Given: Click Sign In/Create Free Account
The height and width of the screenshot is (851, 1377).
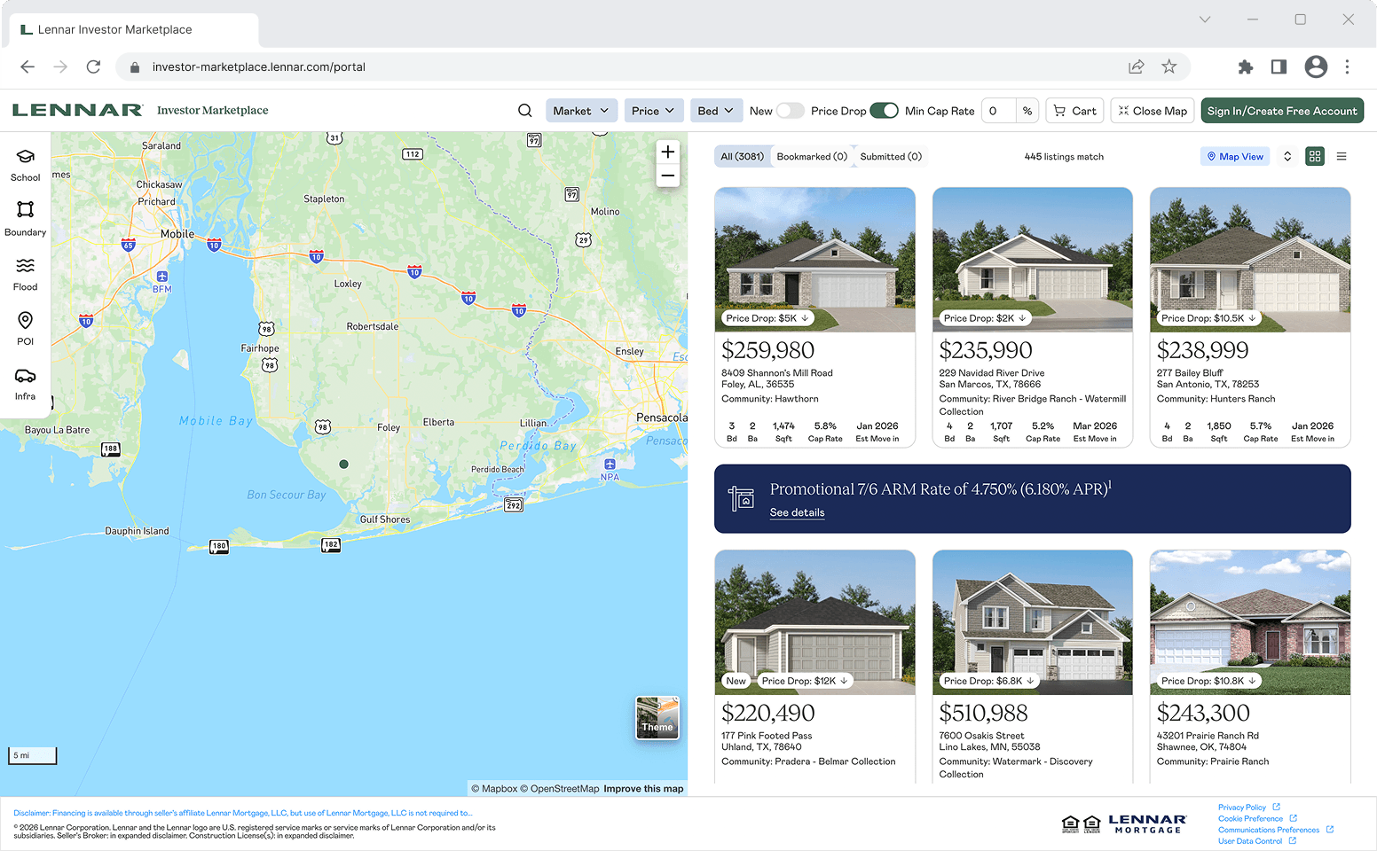Looking at the screenshot, I should (1282, 111).
